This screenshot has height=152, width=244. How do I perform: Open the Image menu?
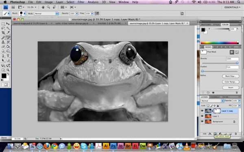[48, 2]
